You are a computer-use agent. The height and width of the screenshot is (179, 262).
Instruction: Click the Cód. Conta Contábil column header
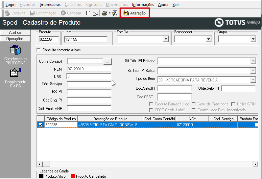pos(159,119)
